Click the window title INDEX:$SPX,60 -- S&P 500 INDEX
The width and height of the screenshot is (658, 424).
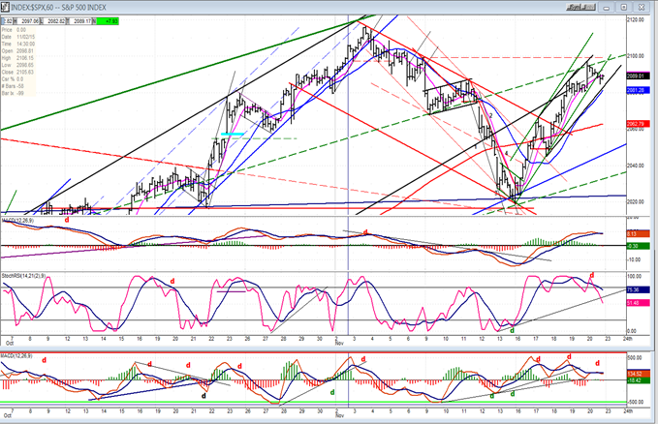point(58,8)
